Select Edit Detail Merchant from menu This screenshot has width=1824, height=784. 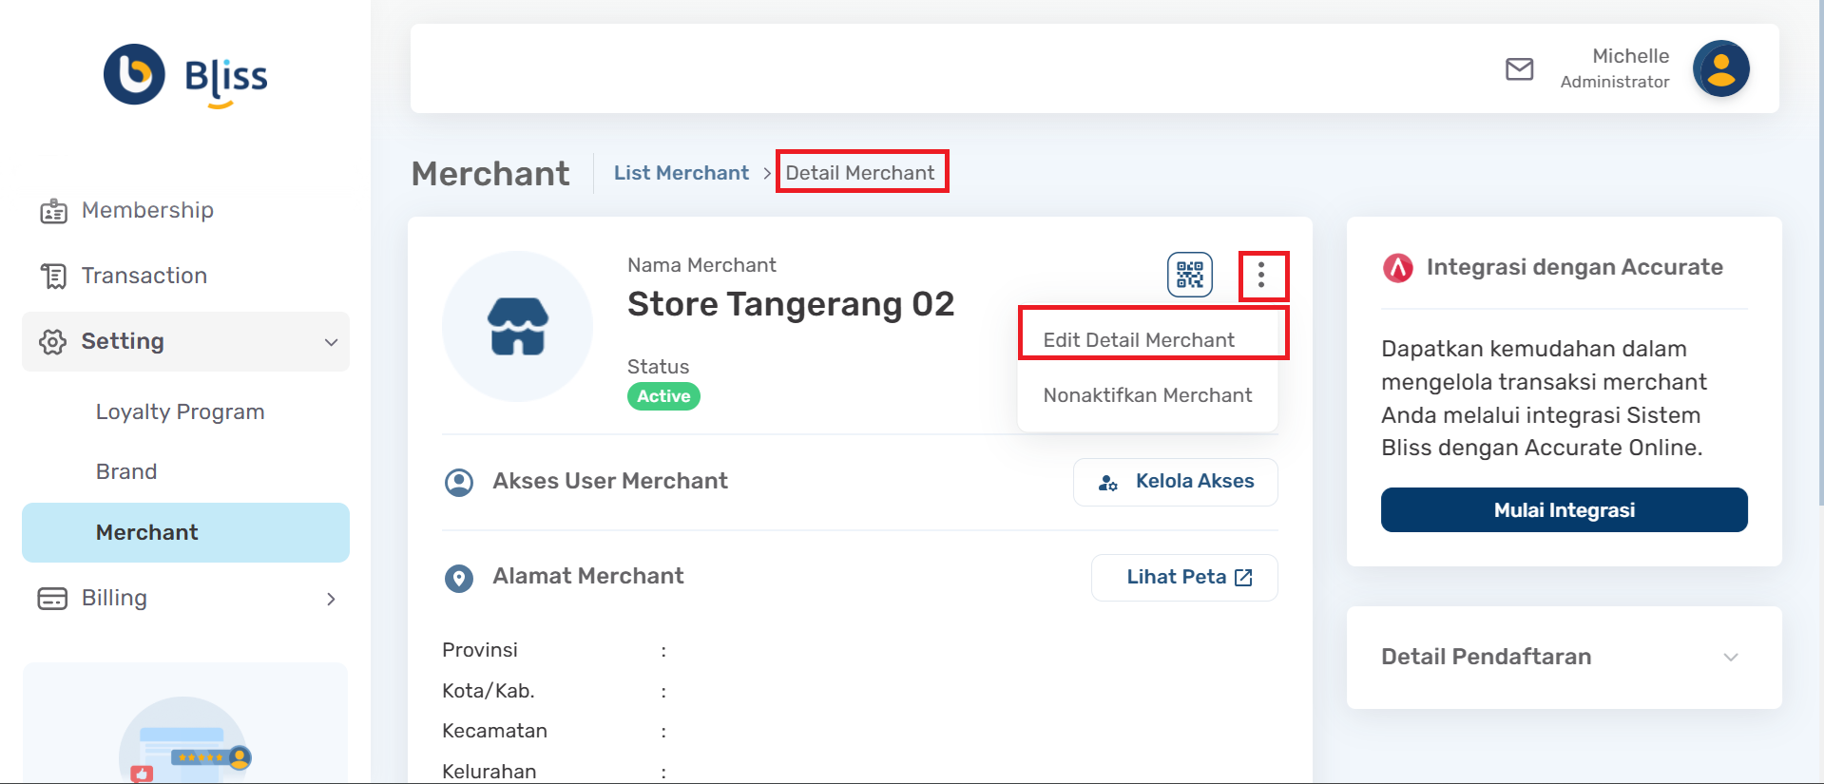(1139, 340)
